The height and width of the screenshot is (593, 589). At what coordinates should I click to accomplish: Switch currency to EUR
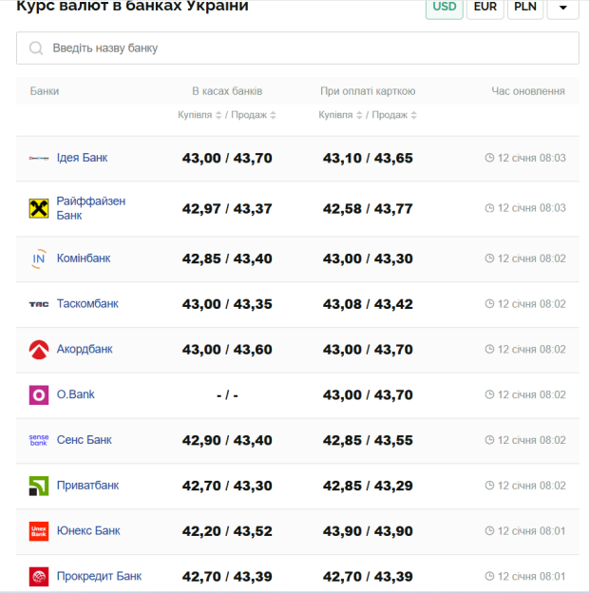pyautogui.click(x=484, y=8)
